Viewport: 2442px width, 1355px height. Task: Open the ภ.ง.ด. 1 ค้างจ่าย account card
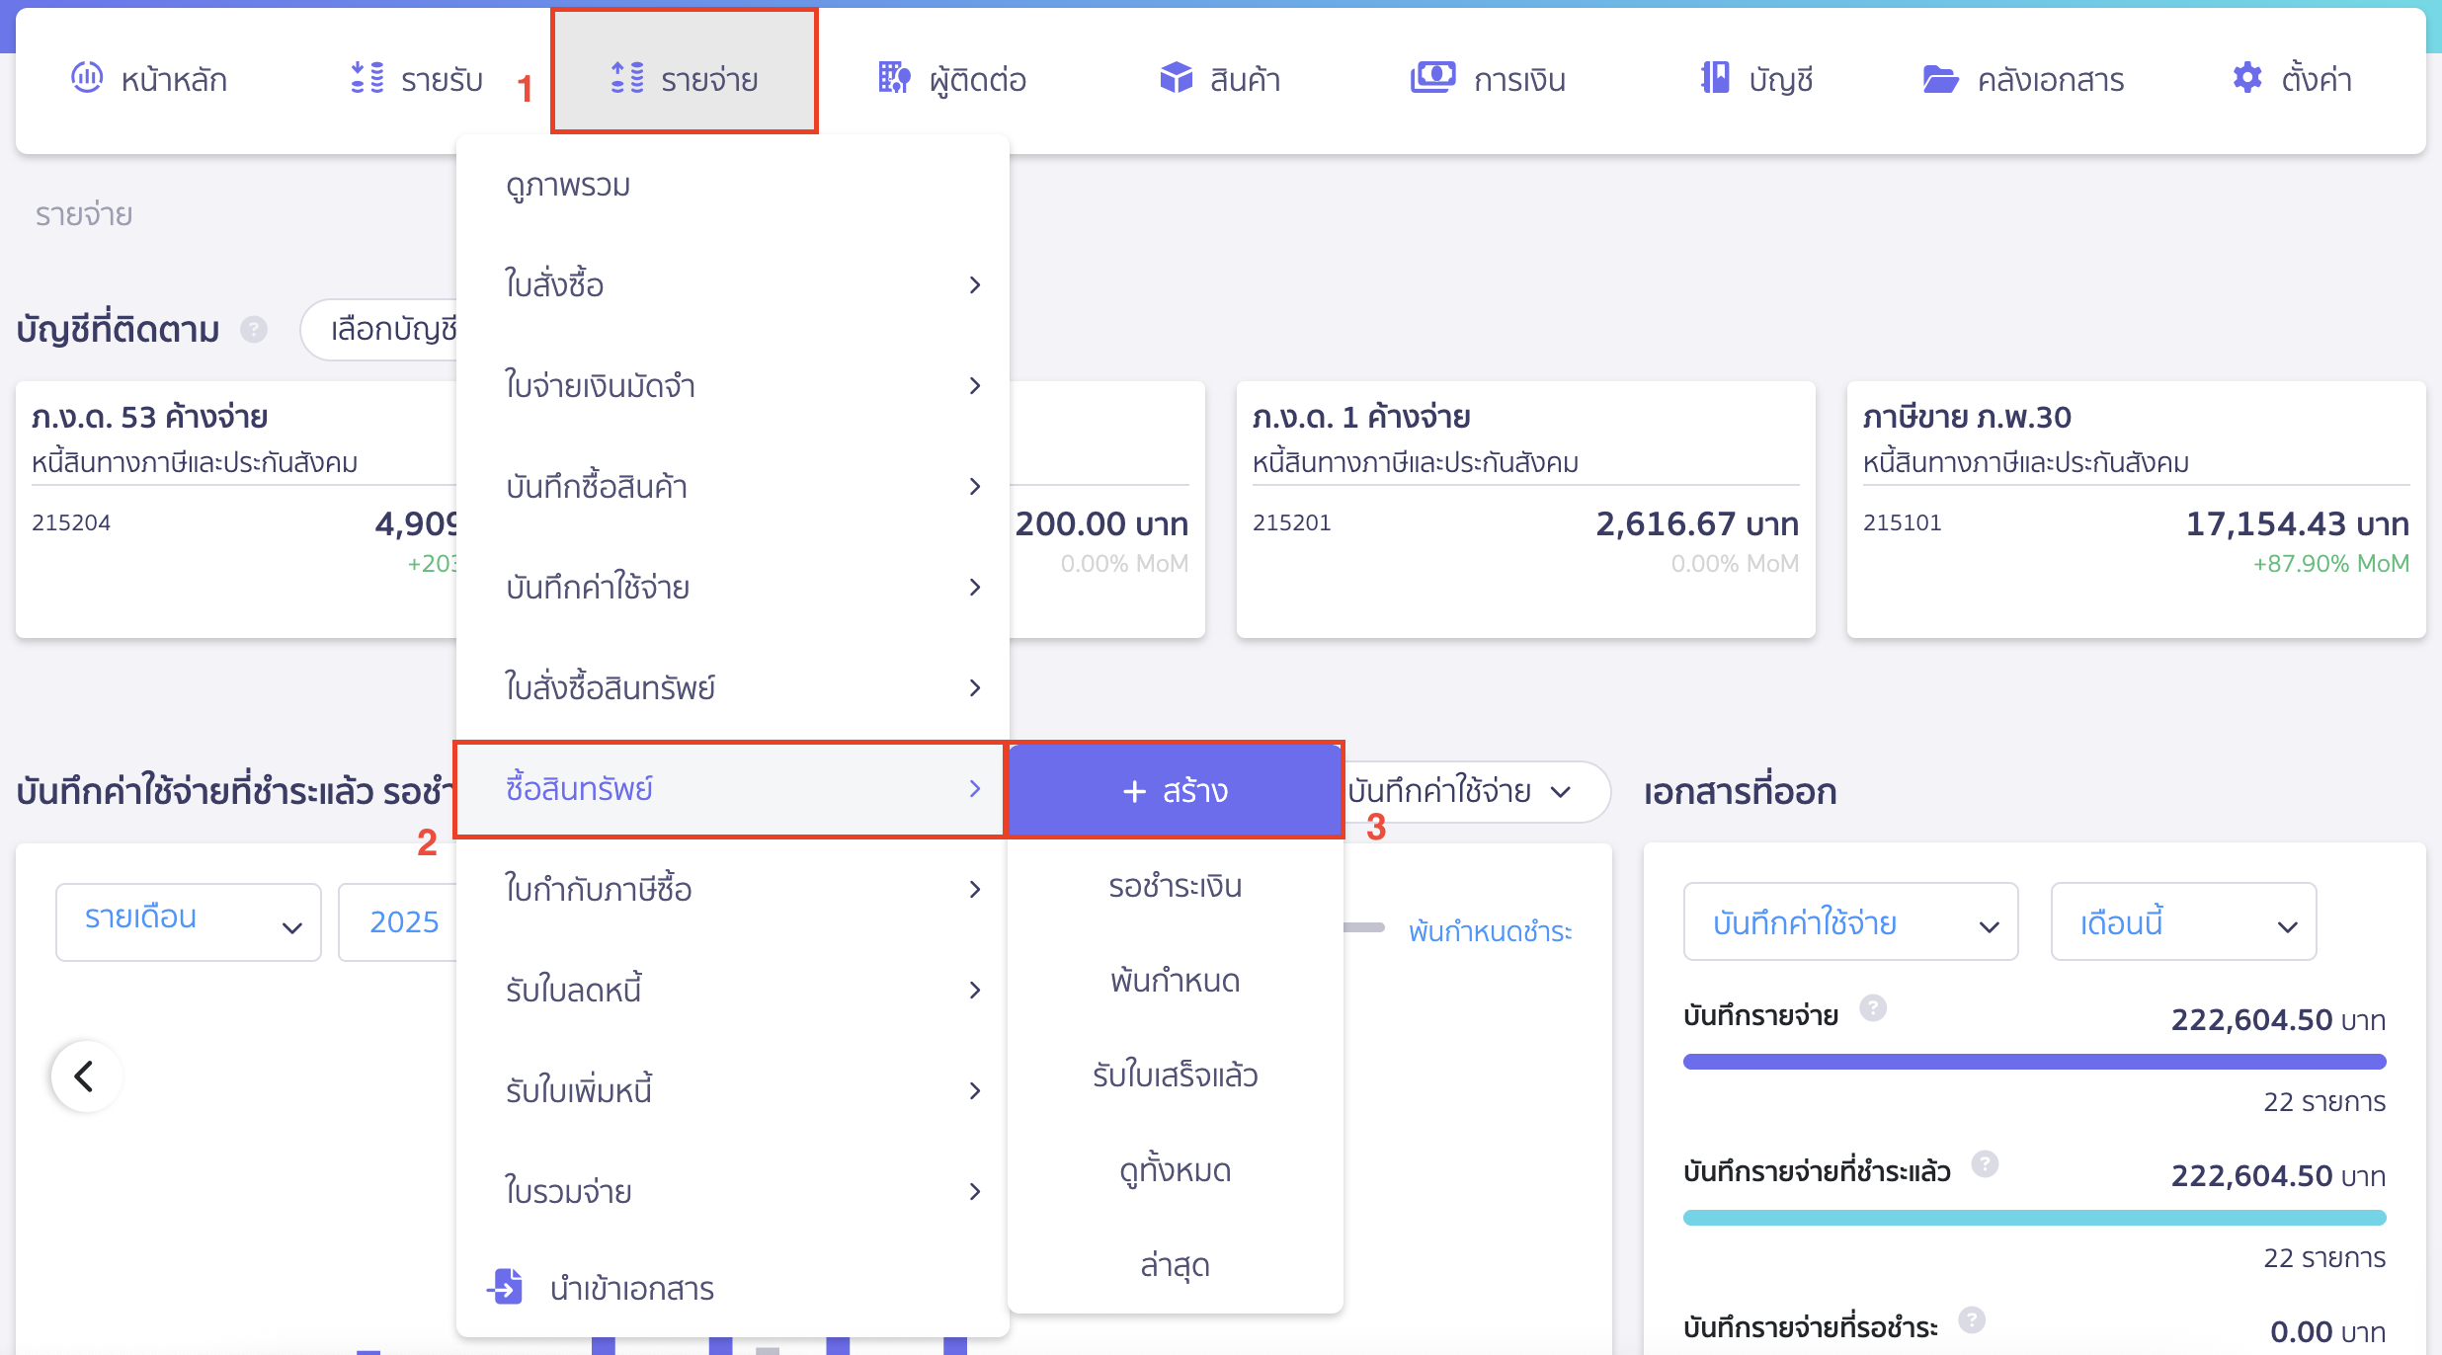point(1525,510)
